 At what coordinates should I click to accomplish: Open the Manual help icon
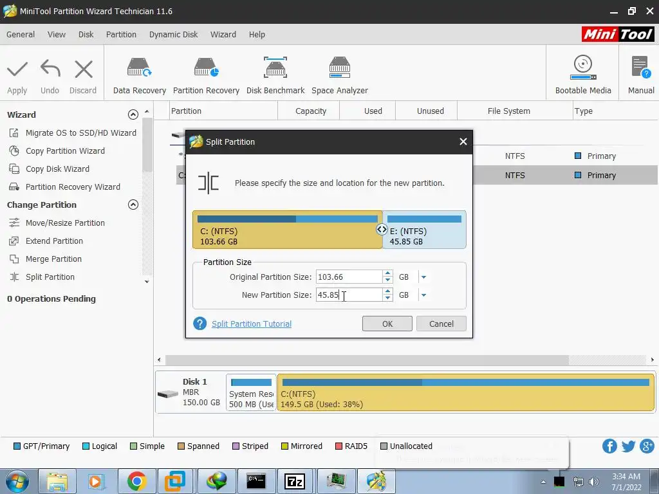pos(641,68)
